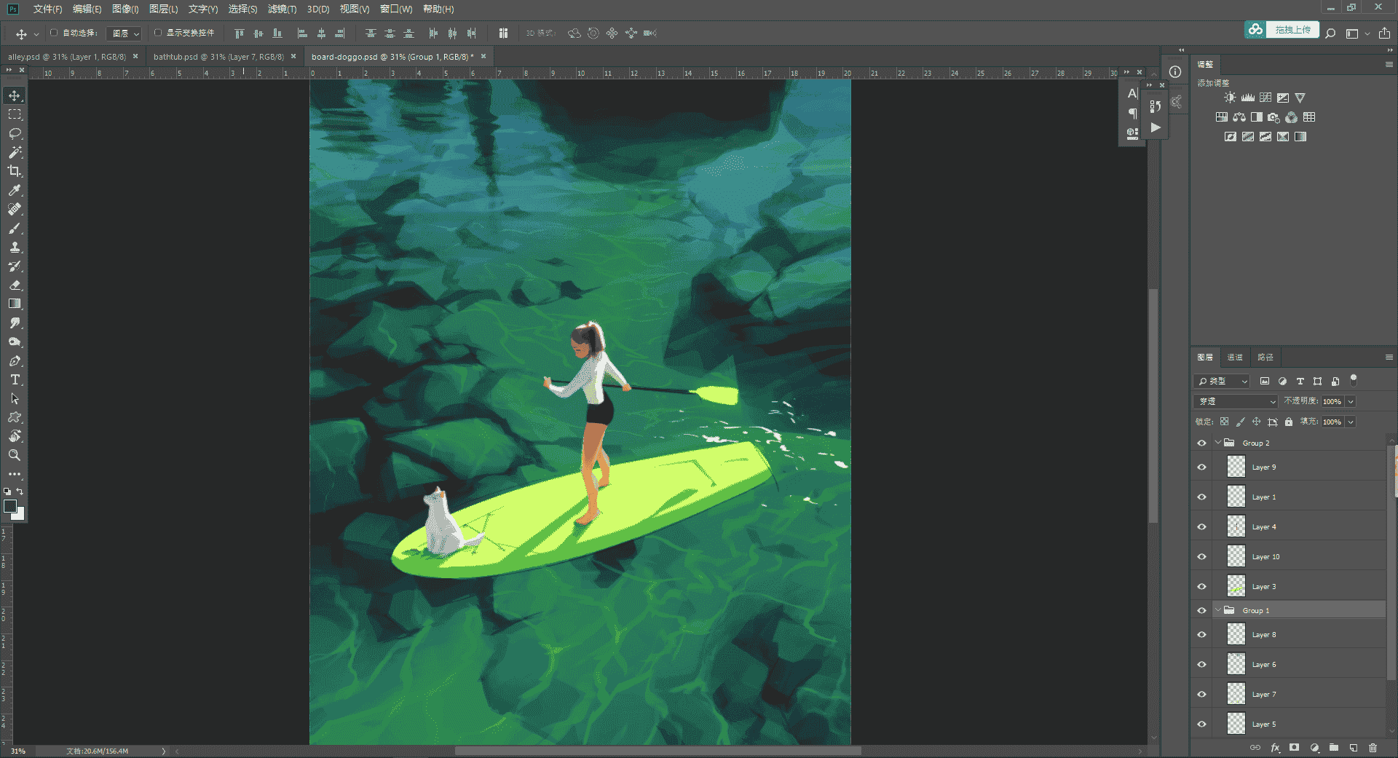Select the Horizontal Type tool
The width and height of the screenshot is (1398, 758).
pos(15,379)
